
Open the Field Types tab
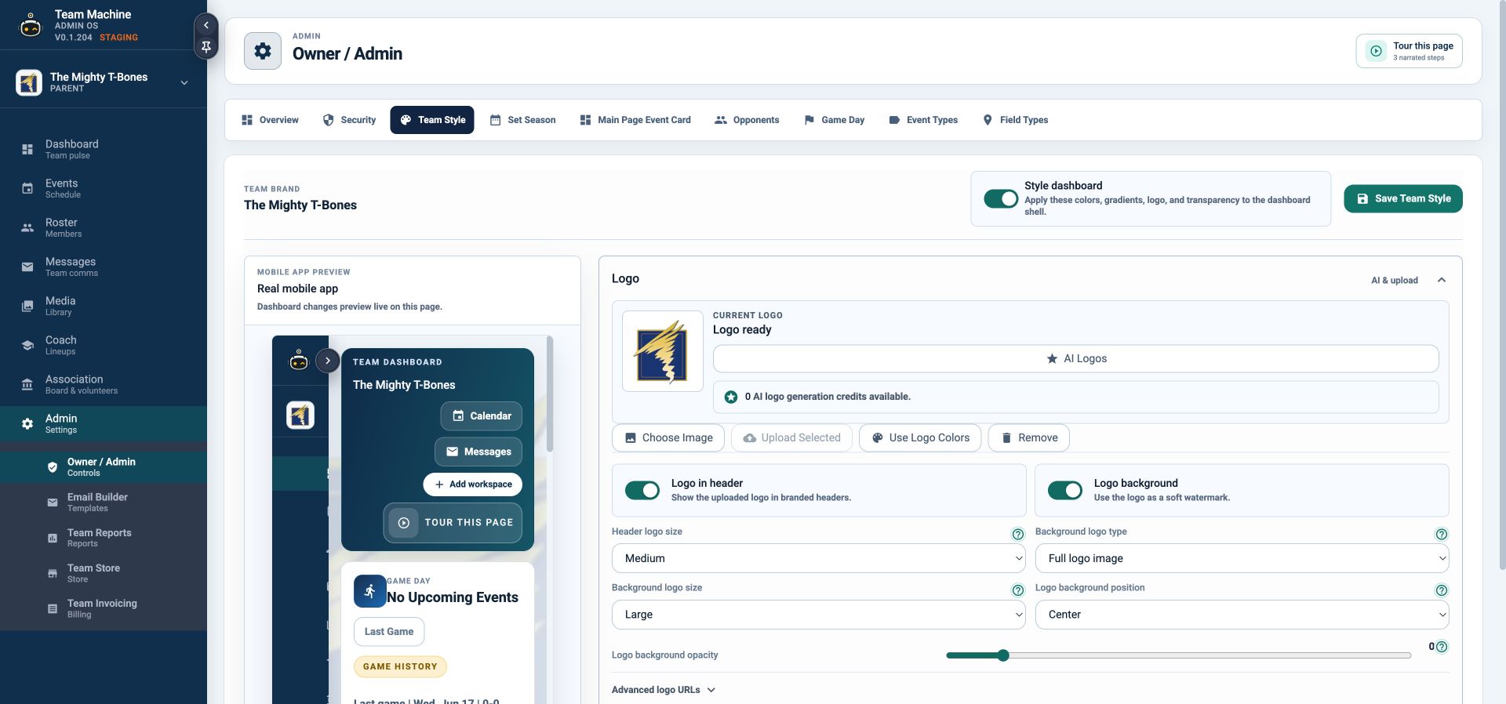click(1015, 120)
